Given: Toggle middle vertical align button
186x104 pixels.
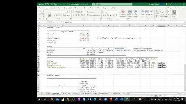Looking at the screenshot, I should [x=76, y=12].
